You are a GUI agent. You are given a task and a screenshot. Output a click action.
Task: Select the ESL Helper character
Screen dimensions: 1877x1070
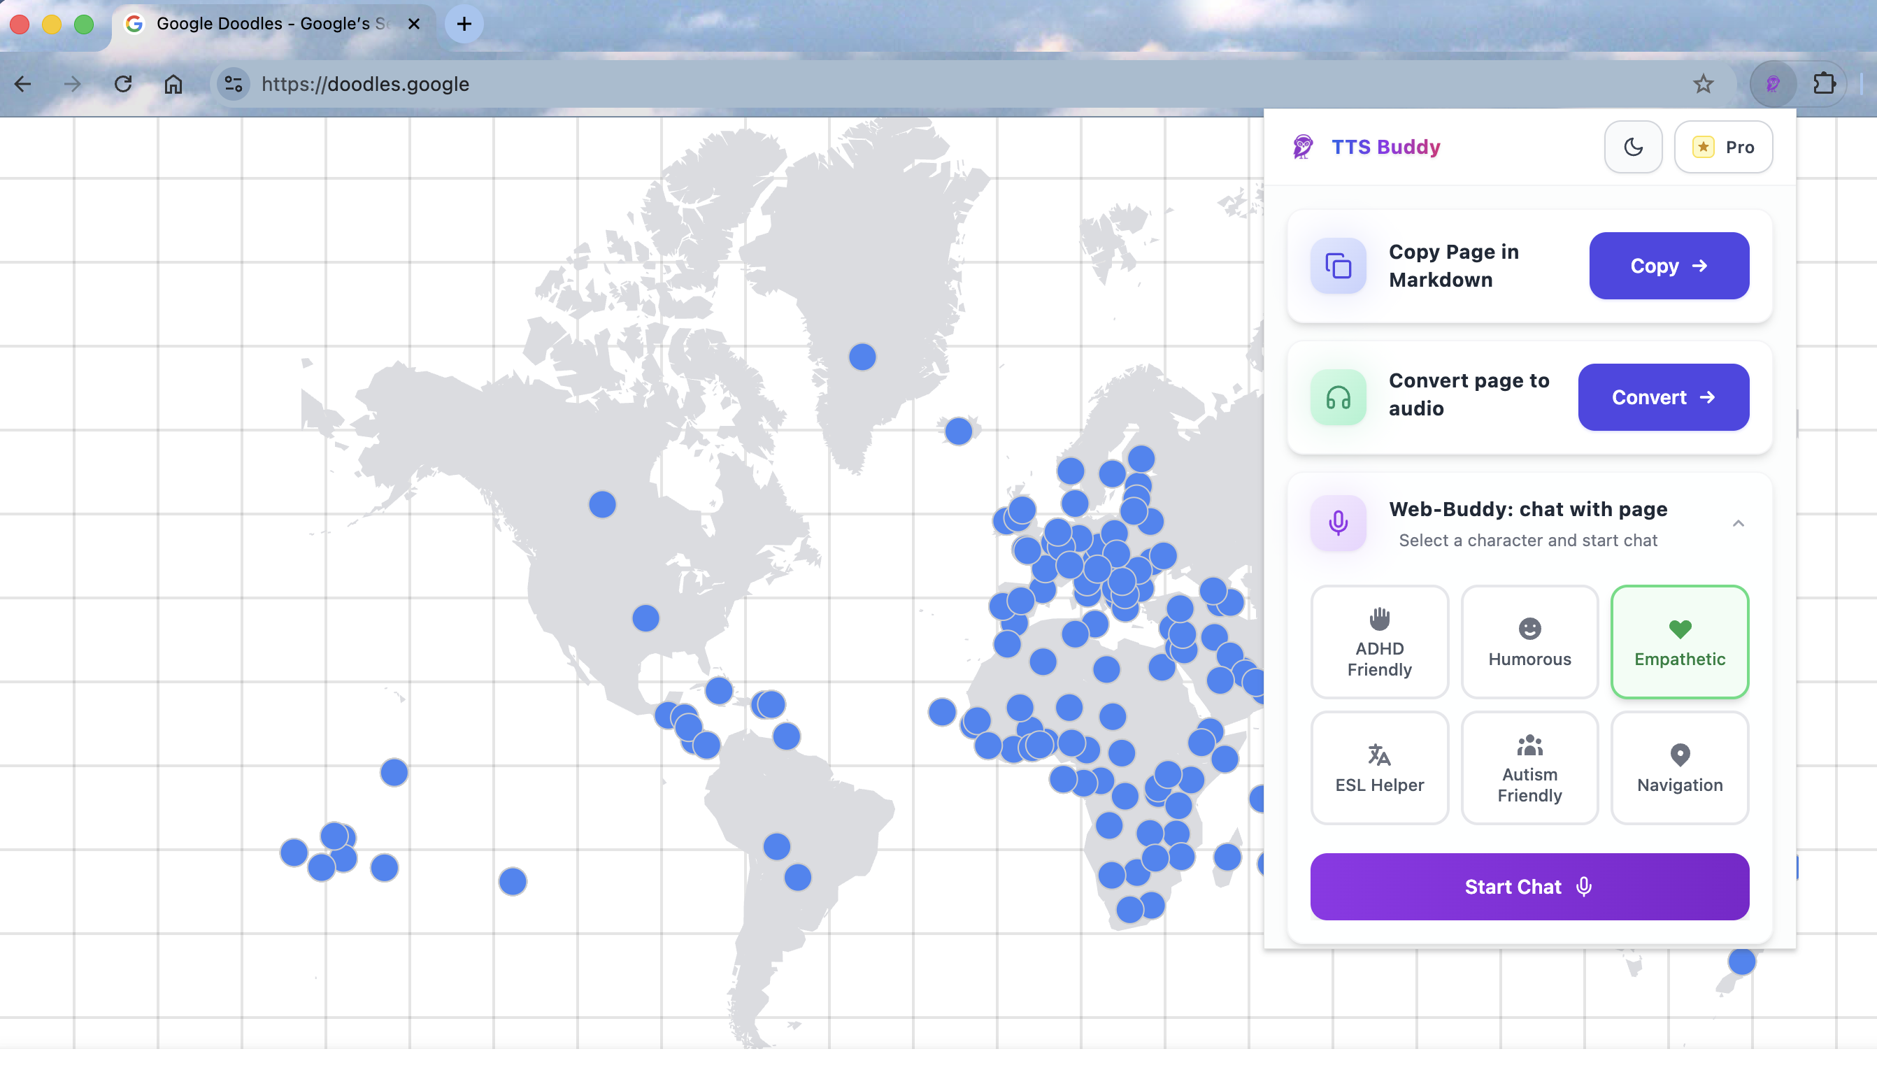tap(1378, 767)
